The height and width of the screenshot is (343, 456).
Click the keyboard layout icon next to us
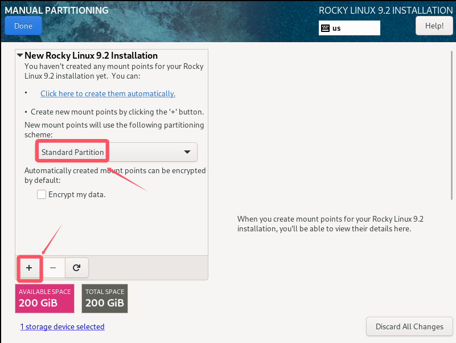325,28
